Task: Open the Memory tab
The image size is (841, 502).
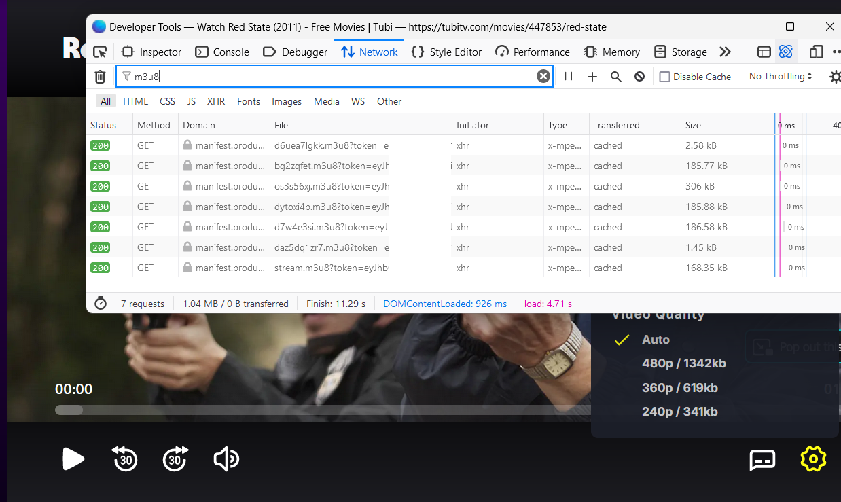Action: (x=611, y=52)
